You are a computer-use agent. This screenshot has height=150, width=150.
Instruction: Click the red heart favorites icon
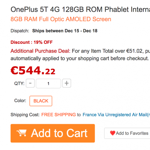[x=112, y=133]
